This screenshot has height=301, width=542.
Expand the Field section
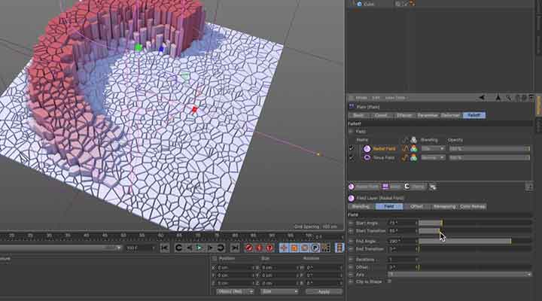pos(352,132)
